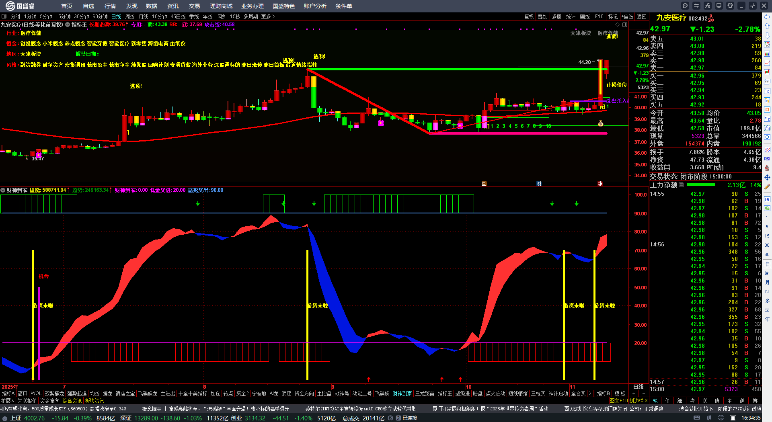This screenshot has height=422, width=772.
Task: Click the Guosheng logo at top left
Action: (20, 6)
